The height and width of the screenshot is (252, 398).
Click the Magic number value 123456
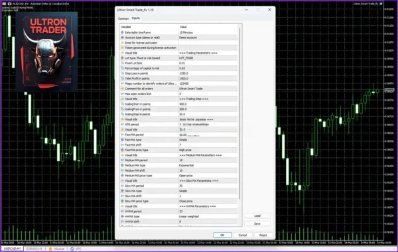pos(208,84)
